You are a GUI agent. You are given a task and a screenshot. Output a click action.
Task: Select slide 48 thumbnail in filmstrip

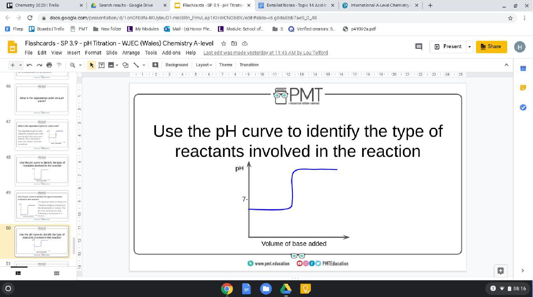click(42, 170)
